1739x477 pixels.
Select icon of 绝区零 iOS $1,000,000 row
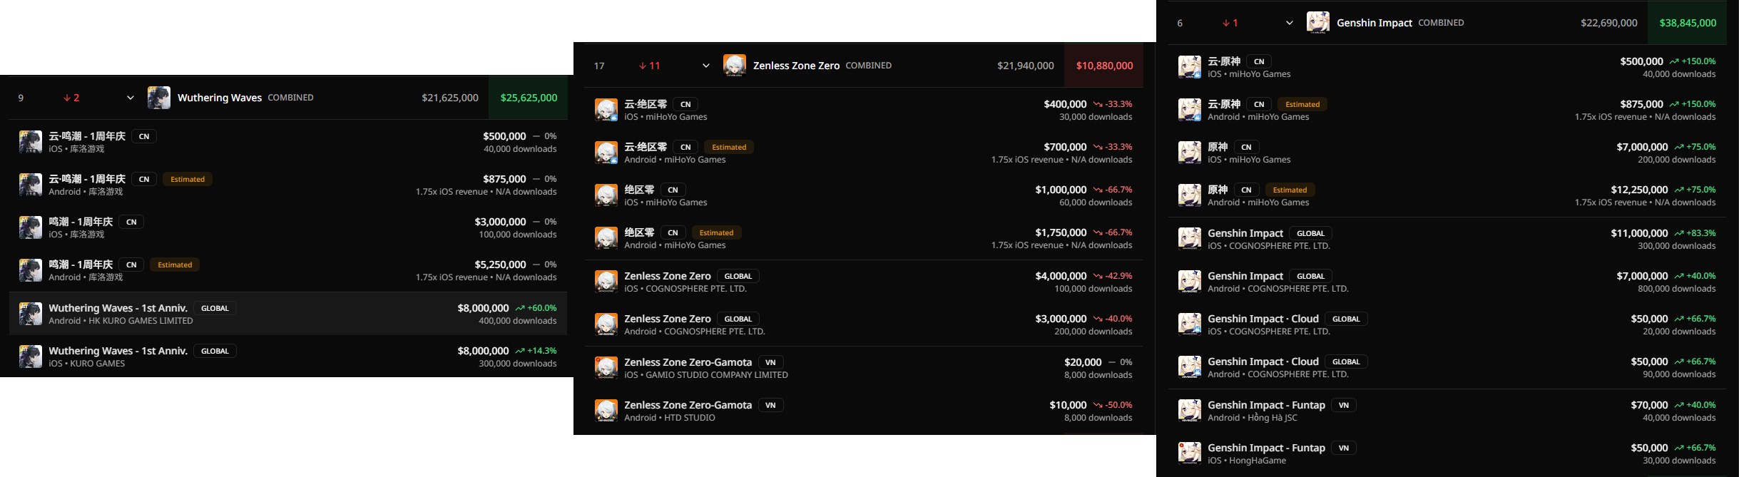pos(606,195)
